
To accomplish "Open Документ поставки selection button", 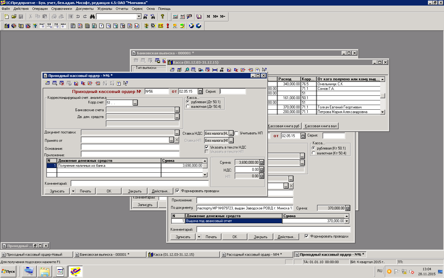I will click(177, 133).
